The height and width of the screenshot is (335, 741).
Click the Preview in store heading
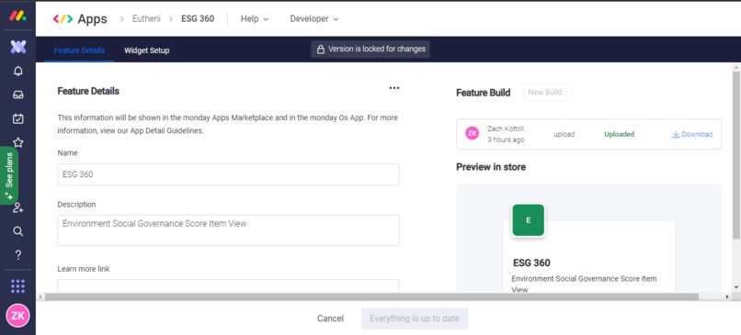click(x=491, y=167)
